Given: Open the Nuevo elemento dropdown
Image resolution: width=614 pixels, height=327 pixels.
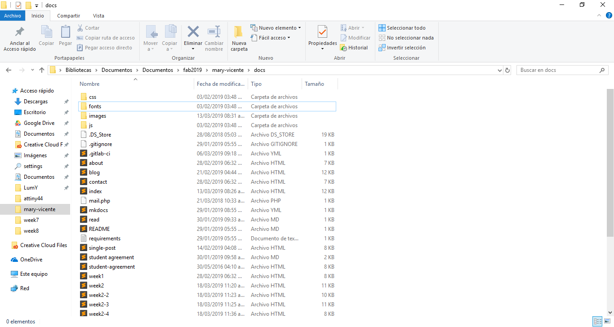Looking at the screenshot, I should 276,28.
